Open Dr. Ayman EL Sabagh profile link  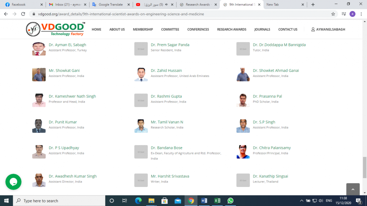click(68, 45)
